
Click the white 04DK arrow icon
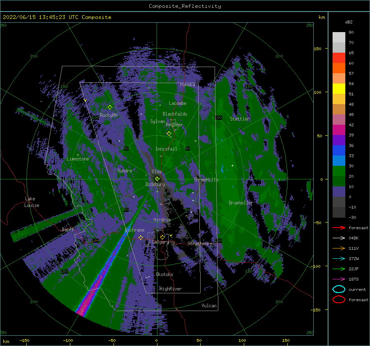click(x=339, y=238)
